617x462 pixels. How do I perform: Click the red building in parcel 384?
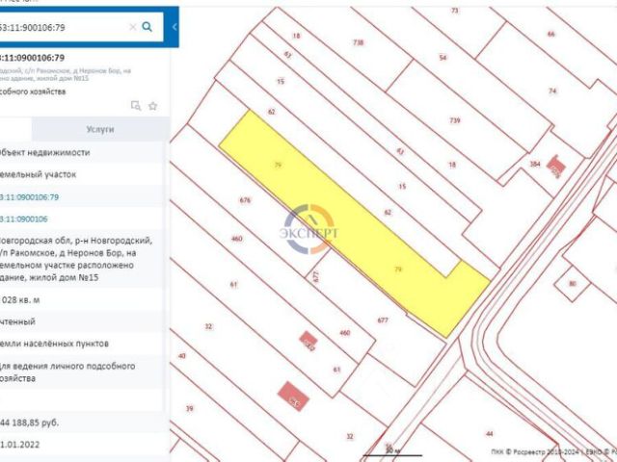pos(556,167)
